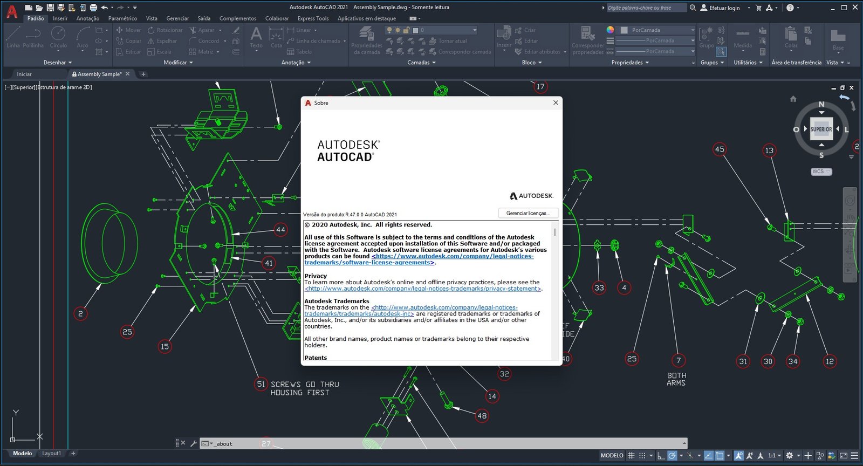Click the Rotacionar tool
Viewport: 863px width, 466px height.
pyautogui.click(x=165, y=30)
